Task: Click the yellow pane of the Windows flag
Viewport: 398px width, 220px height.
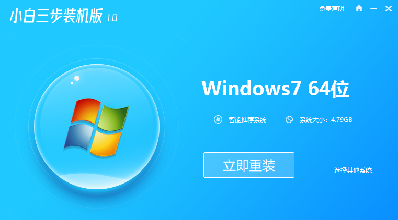Action: click(x=105, y=143)
